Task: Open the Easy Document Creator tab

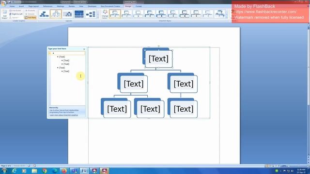Action: coord(110,6)
